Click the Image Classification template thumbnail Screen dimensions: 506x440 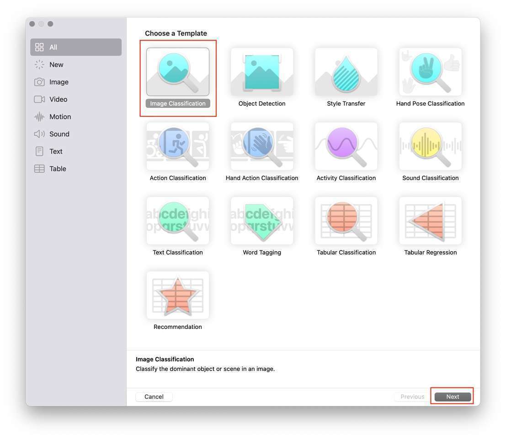(x=178, y=72)
